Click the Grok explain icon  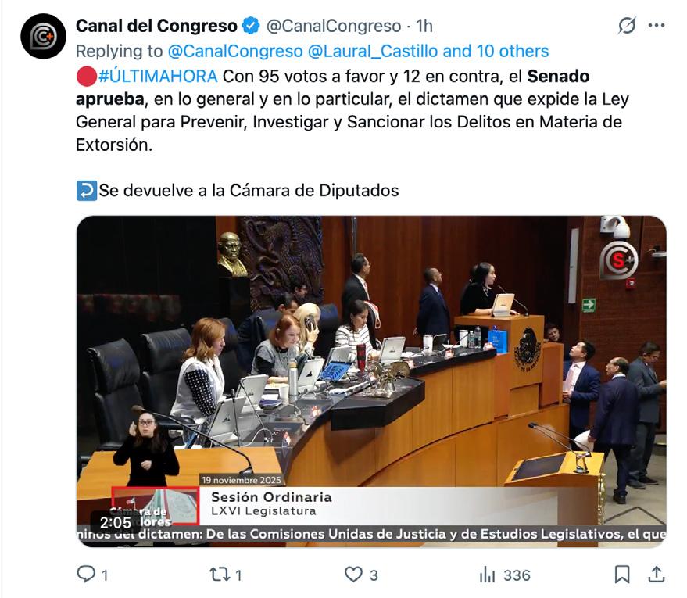pyautogui.click(x=627, y=26)
